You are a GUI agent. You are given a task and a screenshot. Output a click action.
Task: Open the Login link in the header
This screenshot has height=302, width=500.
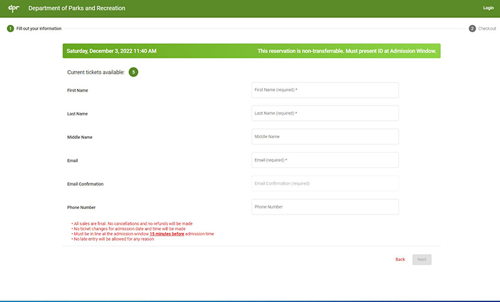pos(488,8)
